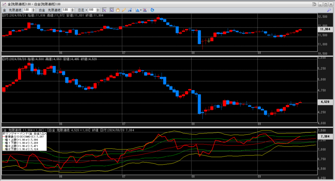This screenshot has width=335, height=181.
Task: Click the gold 11,904 price marker
Action: [325, 29]
